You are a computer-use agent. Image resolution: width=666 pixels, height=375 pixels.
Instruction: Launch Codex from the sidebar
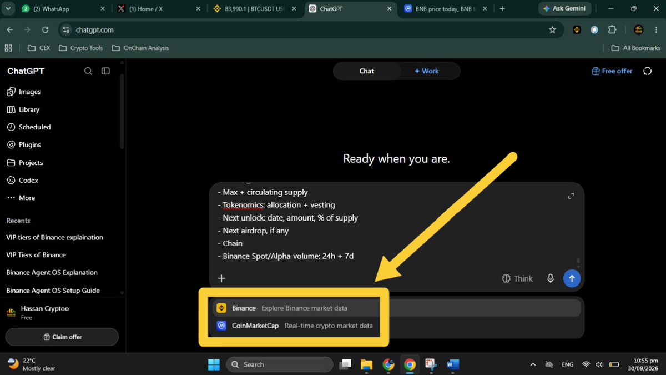(x=23, y=180)
